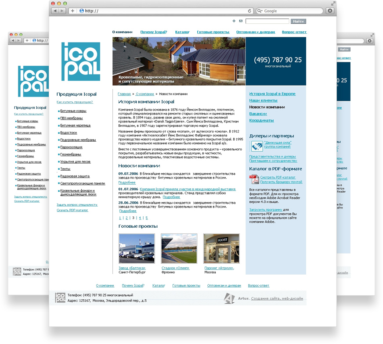The image size is (383, 344).
Task: Click "Готовые проекты" in the footer navigation
Action: coord(186,286)
